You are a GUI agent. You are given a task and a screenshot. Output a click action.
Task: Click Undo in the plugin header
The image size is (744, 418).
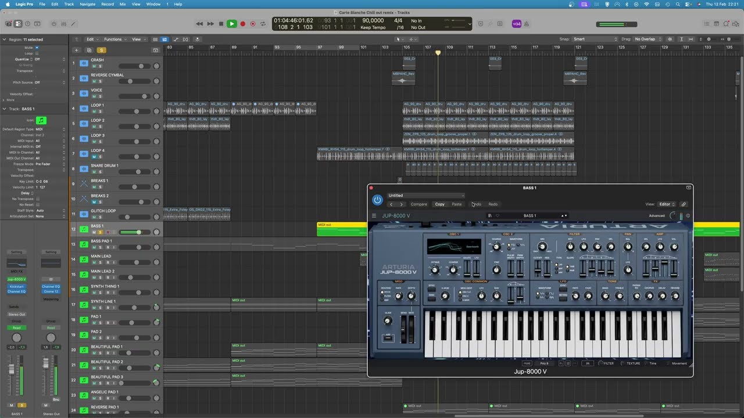(x=476, y=204)
